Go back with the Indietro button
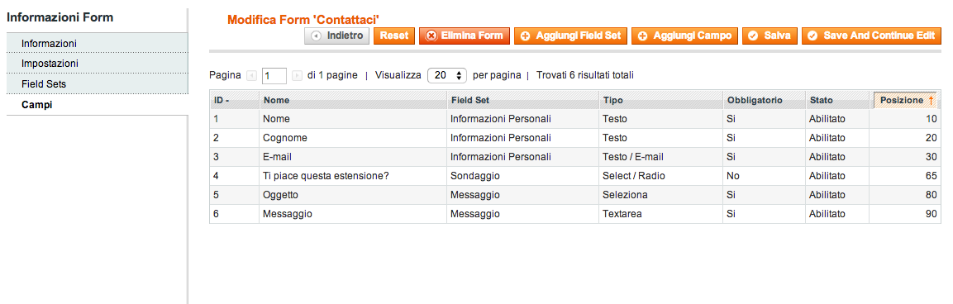The width and height of the screenshot is (953, 304). point(336,36)
